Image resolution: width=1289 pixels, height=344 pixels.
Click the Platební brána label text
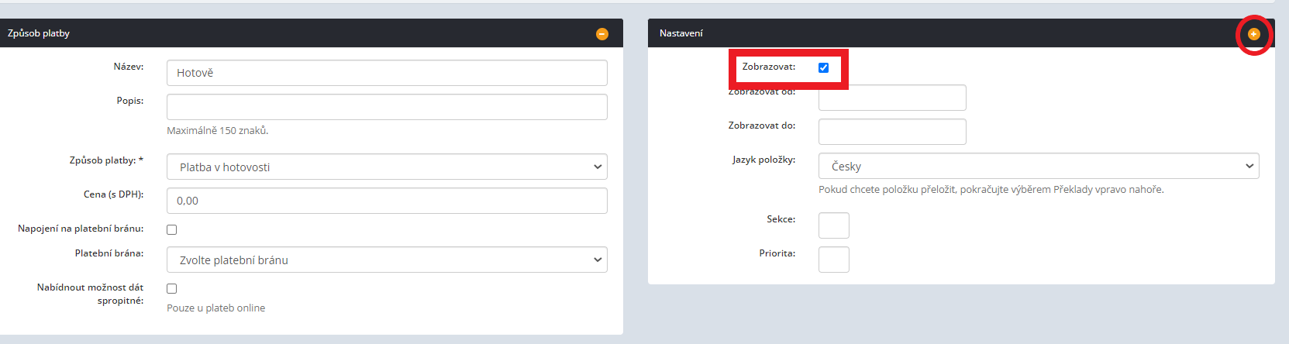pos(109,253)
